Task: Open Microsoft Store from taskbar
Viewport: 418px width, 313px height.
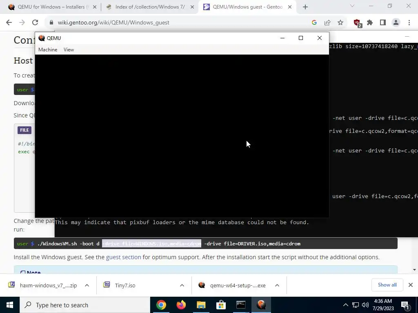Action: [x=221, y=305]
